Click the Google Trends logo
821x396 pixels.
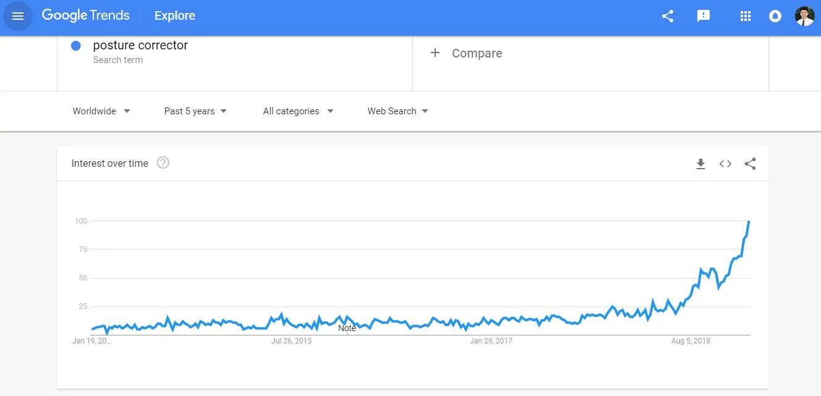point(85,16)
